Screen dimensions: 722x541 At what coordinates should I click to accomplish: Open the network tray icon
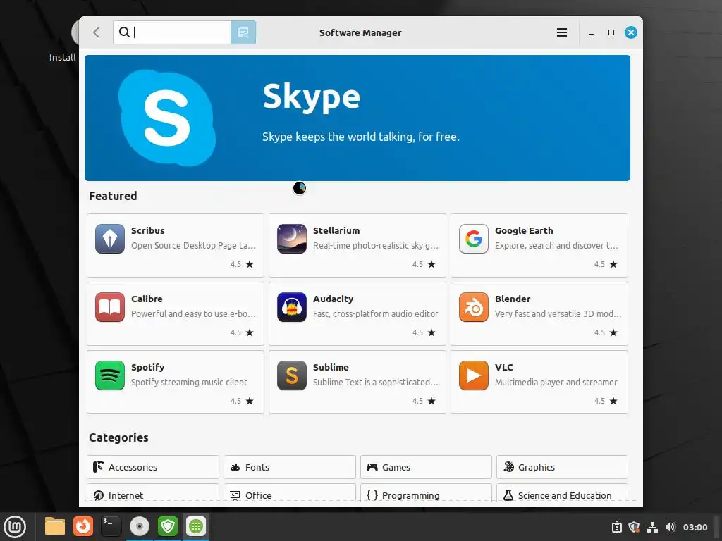click(652, 527)
